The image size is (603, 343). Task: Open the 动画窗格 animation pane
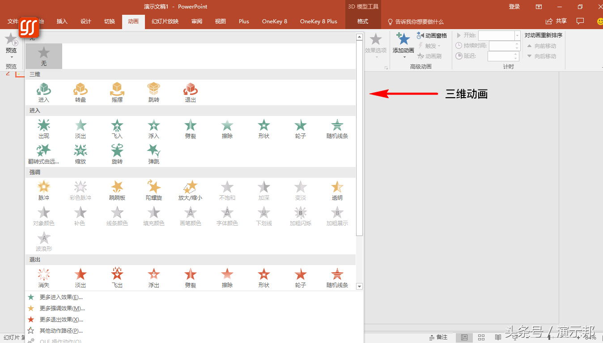coord(432,35)
